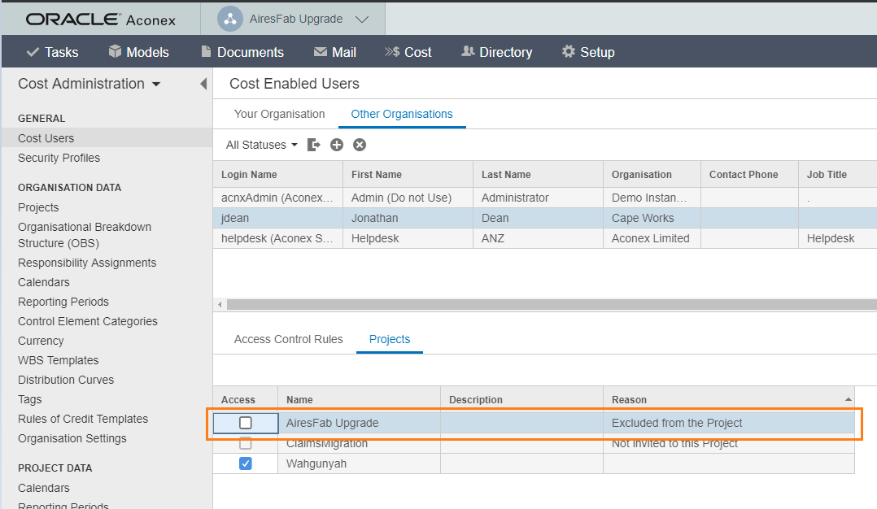The height and width of the screenshot is (509, 877).
Task: Sort by Organisation column header
Action: [x=652, y=174]
